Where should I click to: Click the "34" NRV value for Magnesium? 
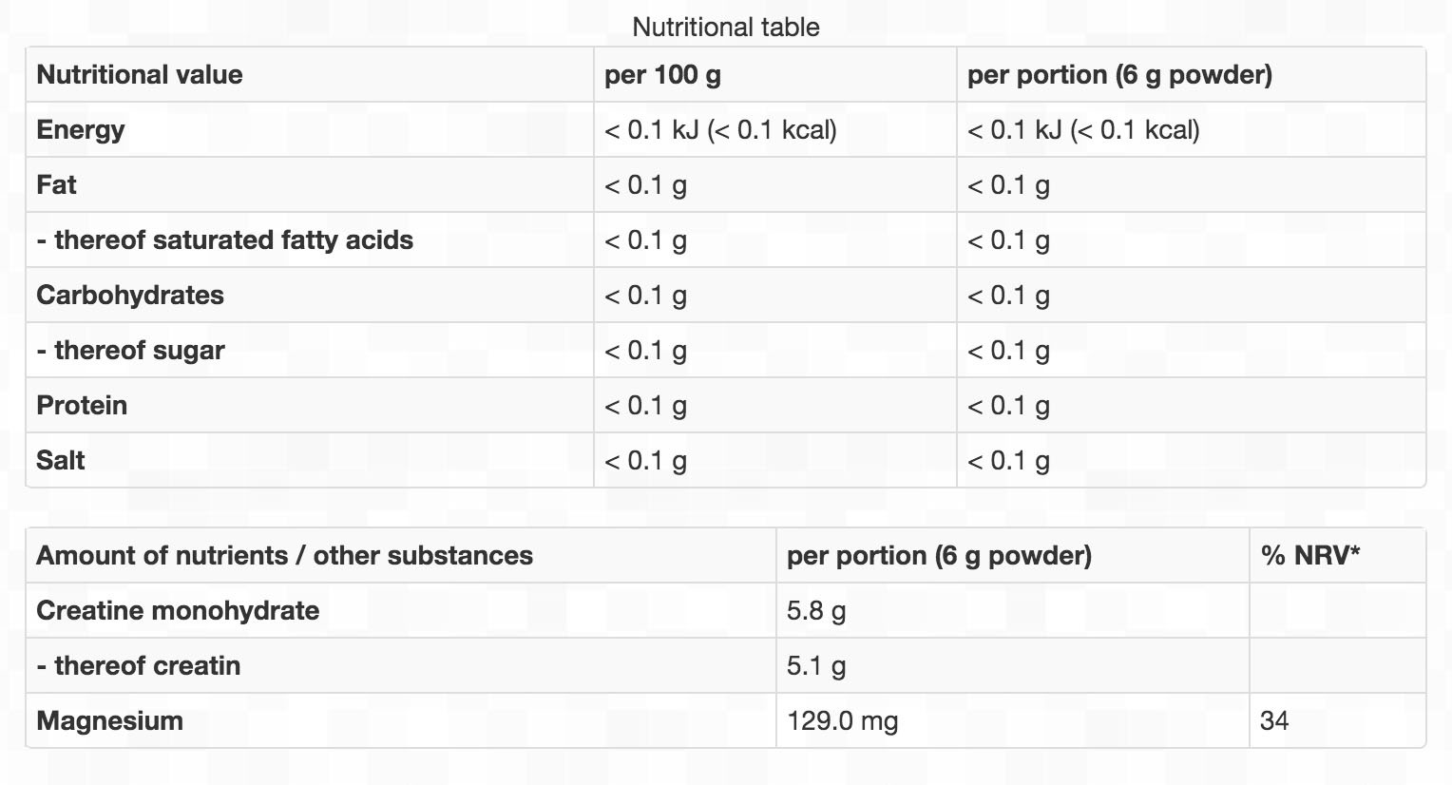[1274, 721]
